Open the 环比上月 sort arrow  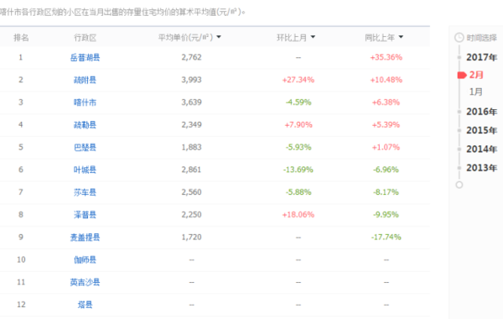click(313, 37)
